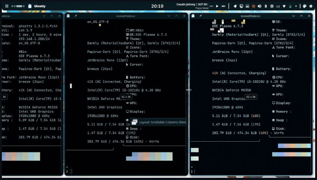Expand the hidden system tray icons arrow
The image size is (317, 180).
tap(296, 6)
